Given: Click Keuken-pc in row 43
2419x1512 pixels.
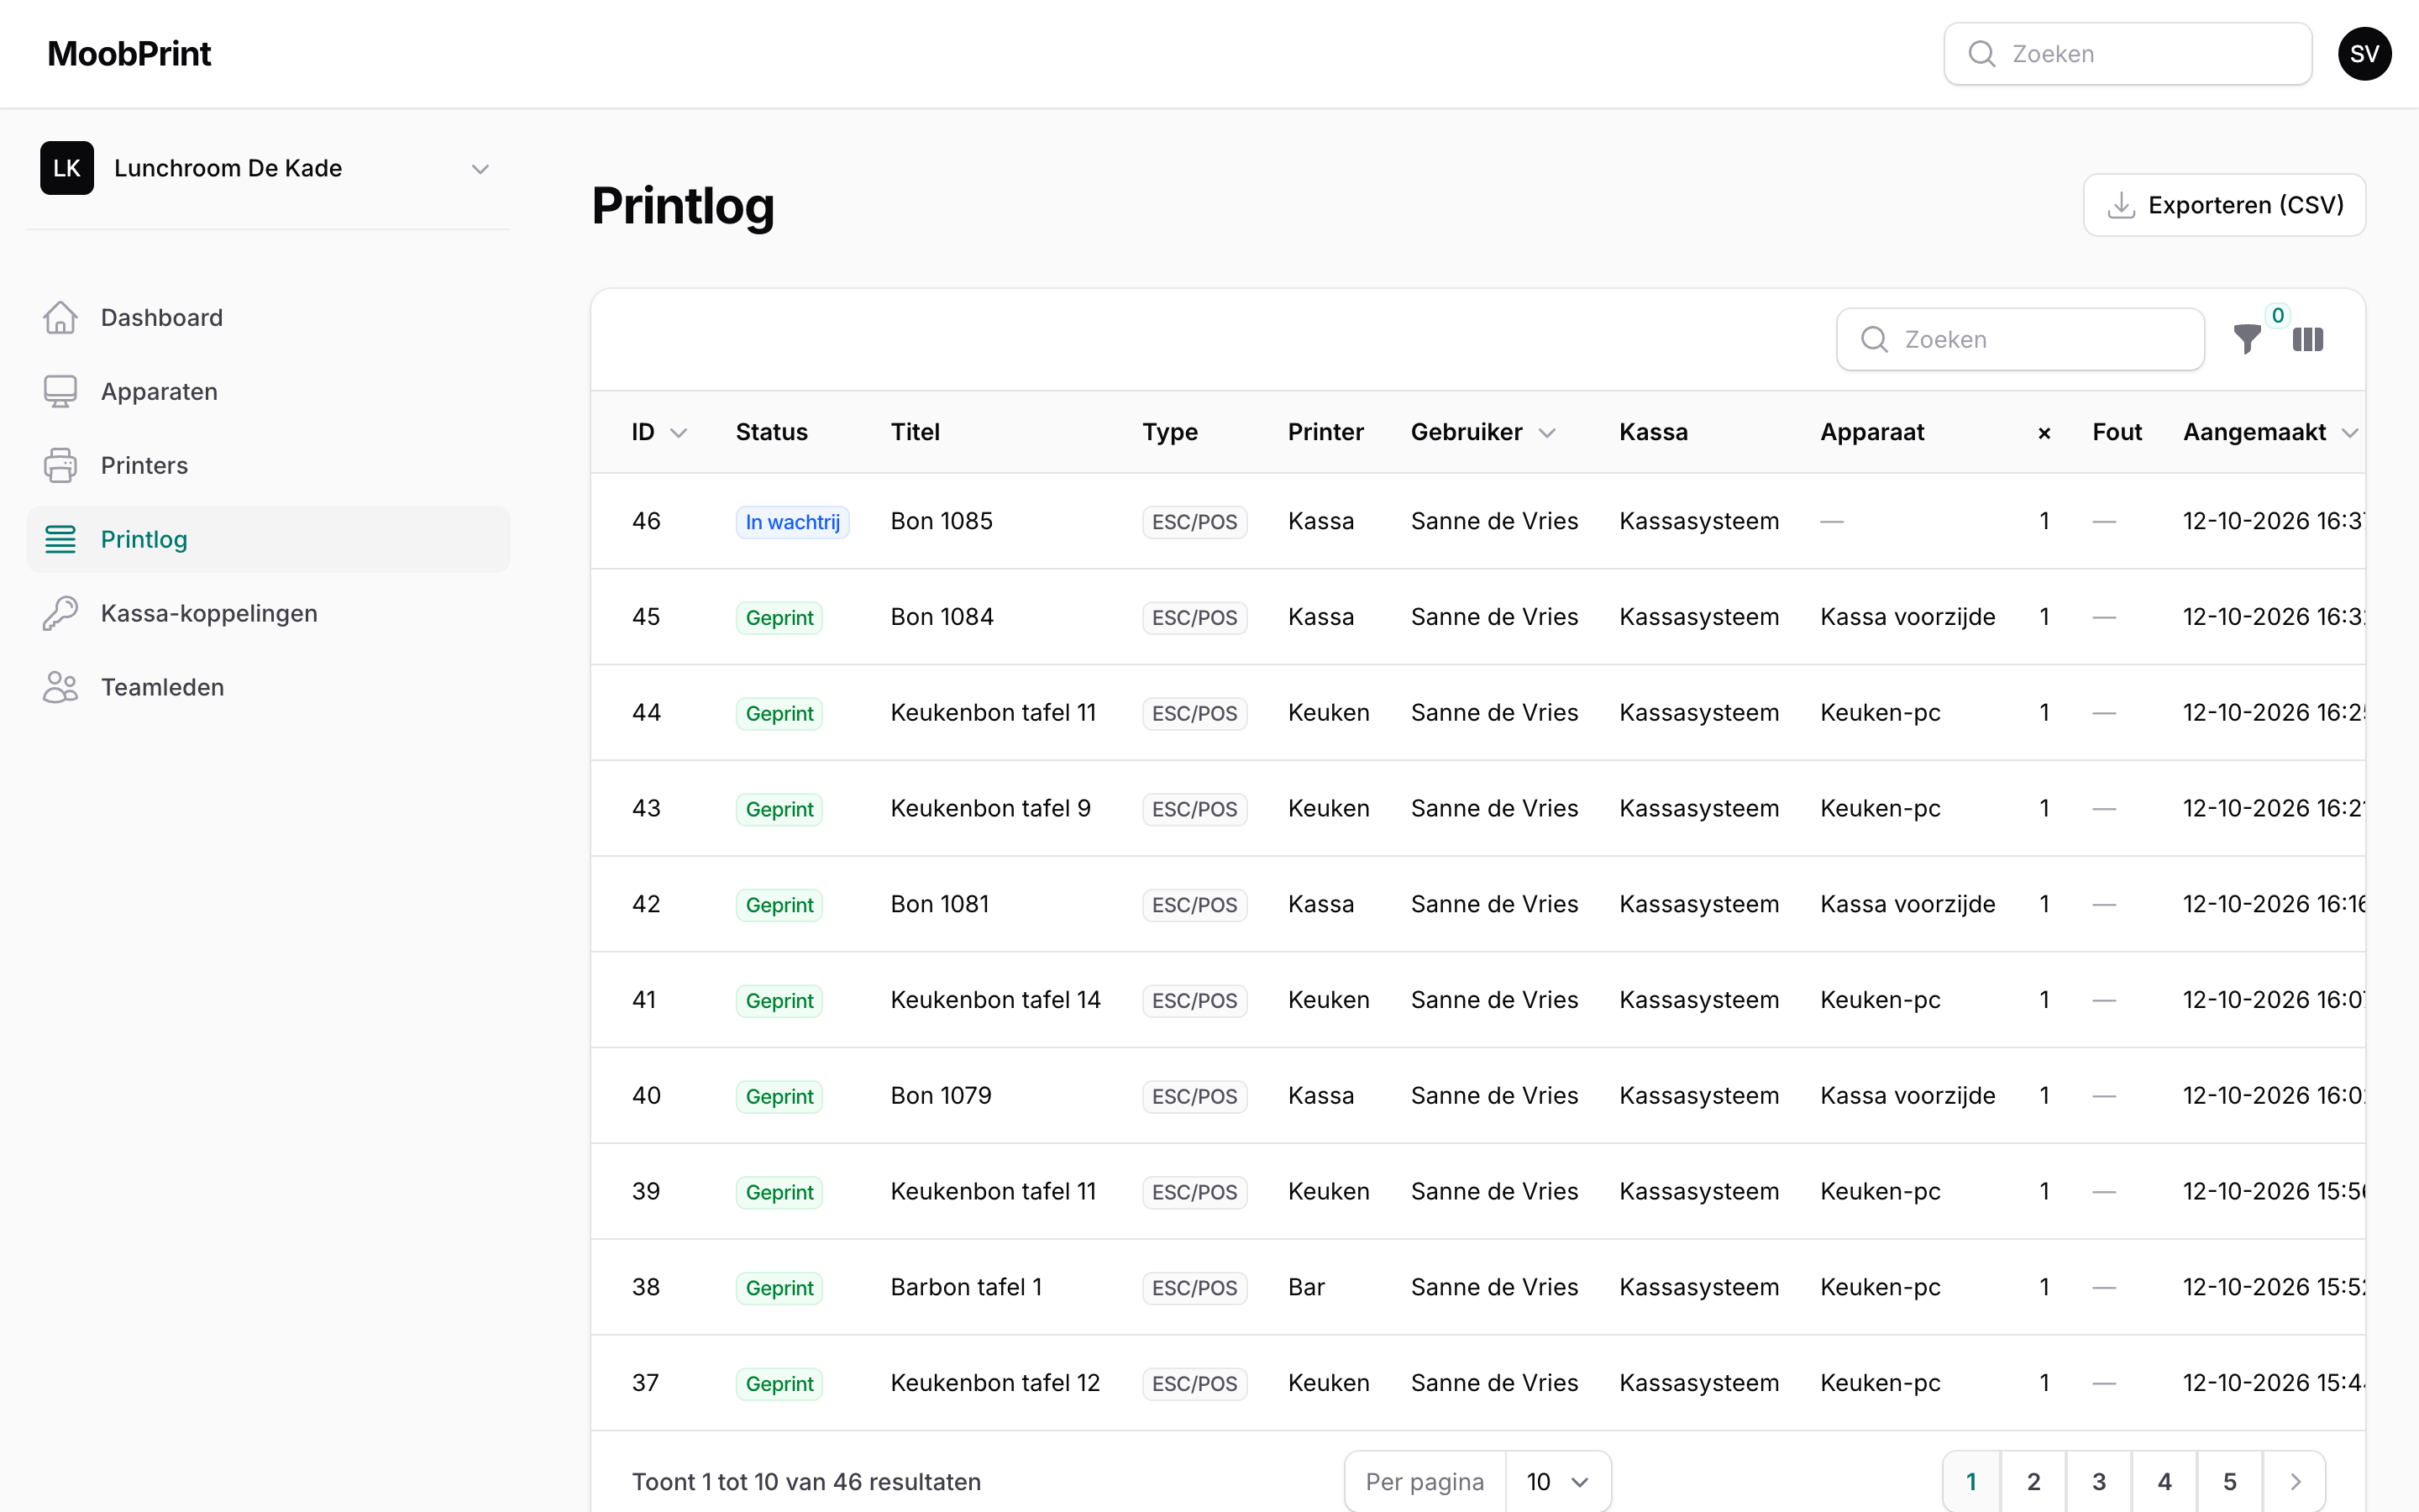Looking at the screenshot, I should point(1881,808).
